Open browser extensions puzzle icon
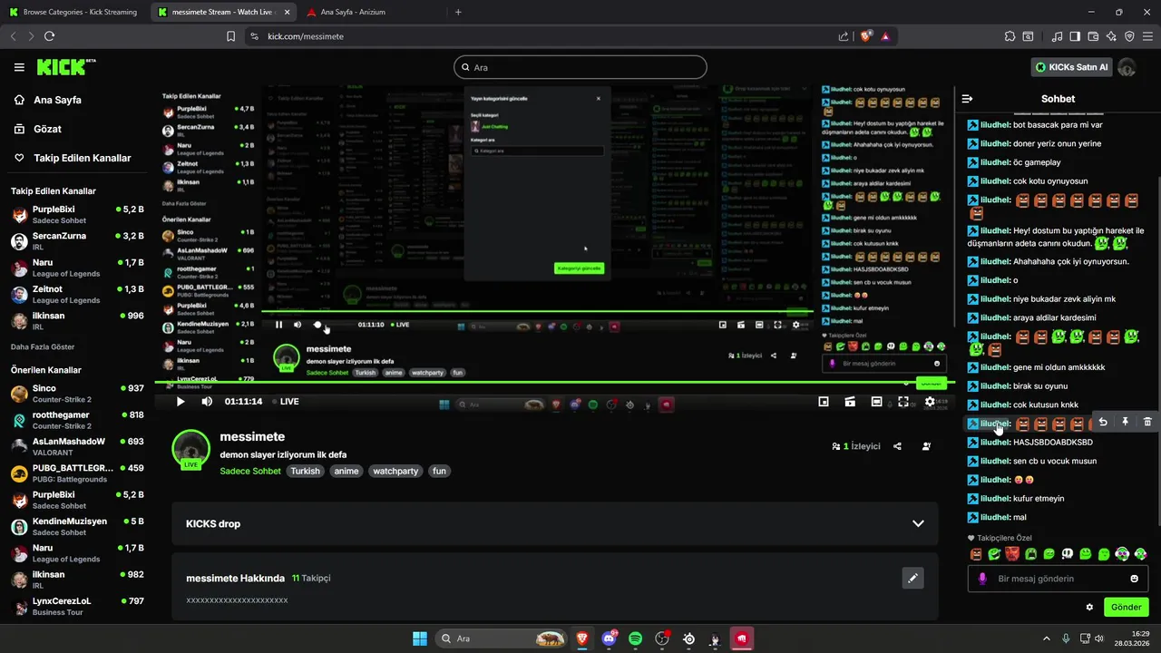This screenshot has width=1161, height=653. coord(1010,36)
